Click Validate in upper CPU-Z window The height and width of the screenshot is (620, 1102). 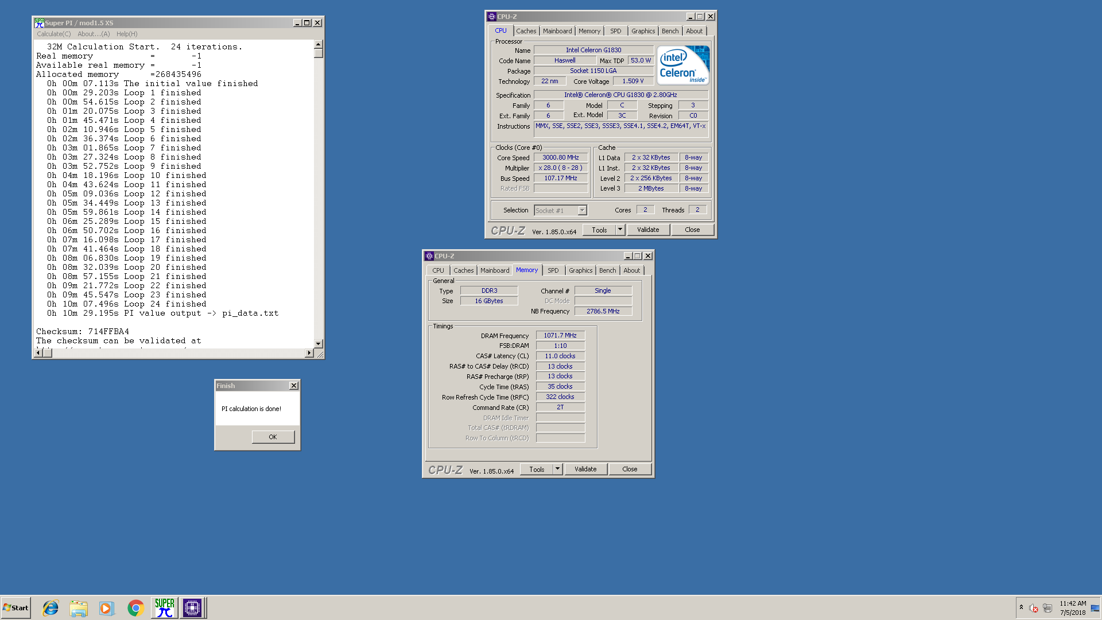coord(648,230)
